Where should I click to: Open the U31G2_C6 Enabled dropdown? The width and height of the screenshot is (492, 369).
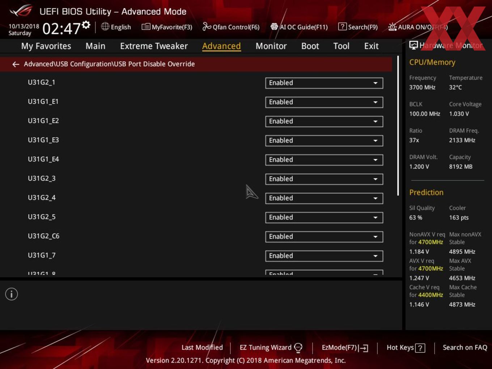click(324, 236)
